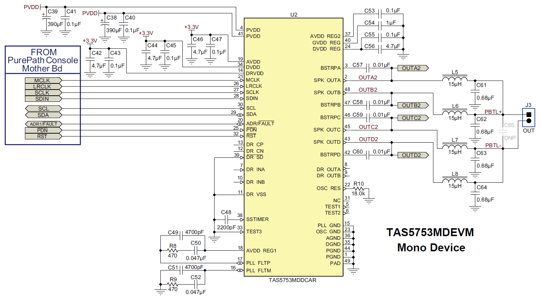The height and width of the screenshot is (299, 541).
Task: Click the U2 TAS5753MDDCAR part name label
Action: pyautogui.click(x=292, y=280)
